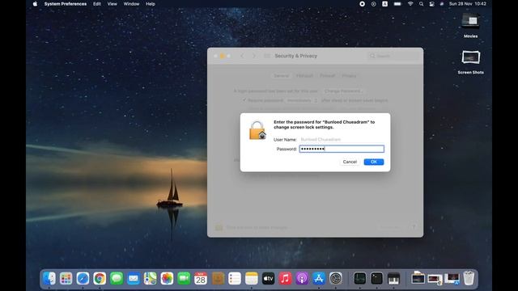Open the Screen Shots desktop folder

(x=470, y=62)
